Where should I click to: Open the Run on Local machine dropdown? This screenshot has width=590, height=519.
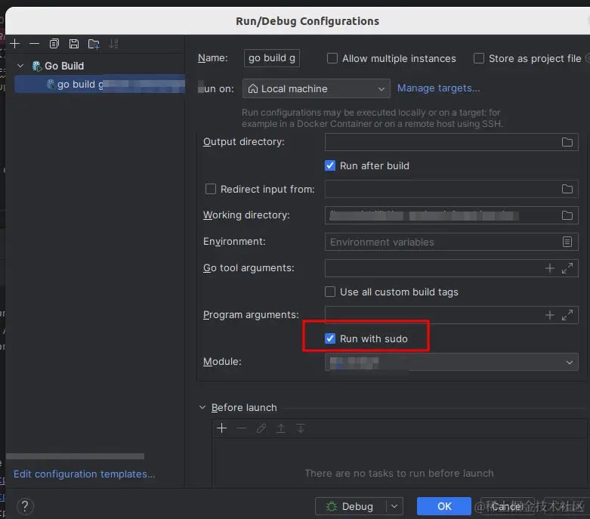click(x=316, y=89)
